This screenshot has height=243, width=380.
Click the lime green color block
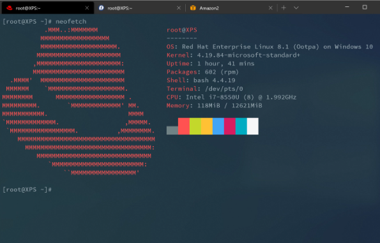point(195,126)
